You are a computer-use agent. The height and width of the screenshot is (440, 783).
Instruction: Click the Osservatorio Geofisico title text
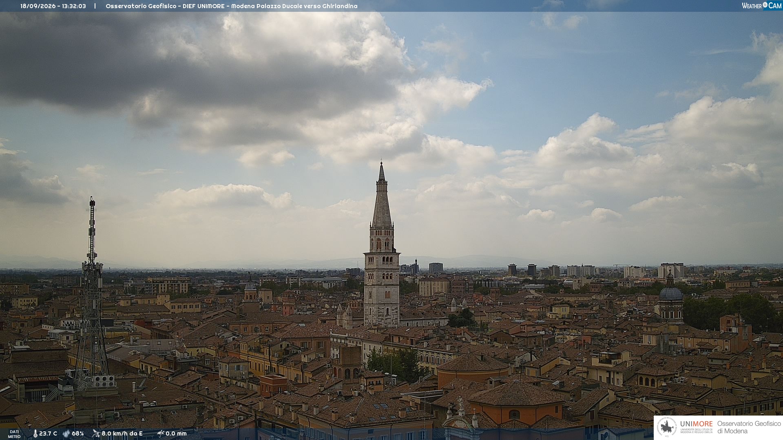tap(141, 6)
